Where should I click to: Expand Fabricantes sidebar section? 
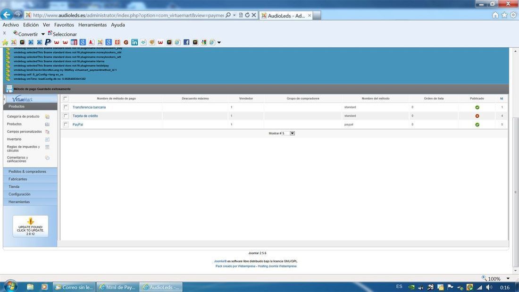[30, 179]
